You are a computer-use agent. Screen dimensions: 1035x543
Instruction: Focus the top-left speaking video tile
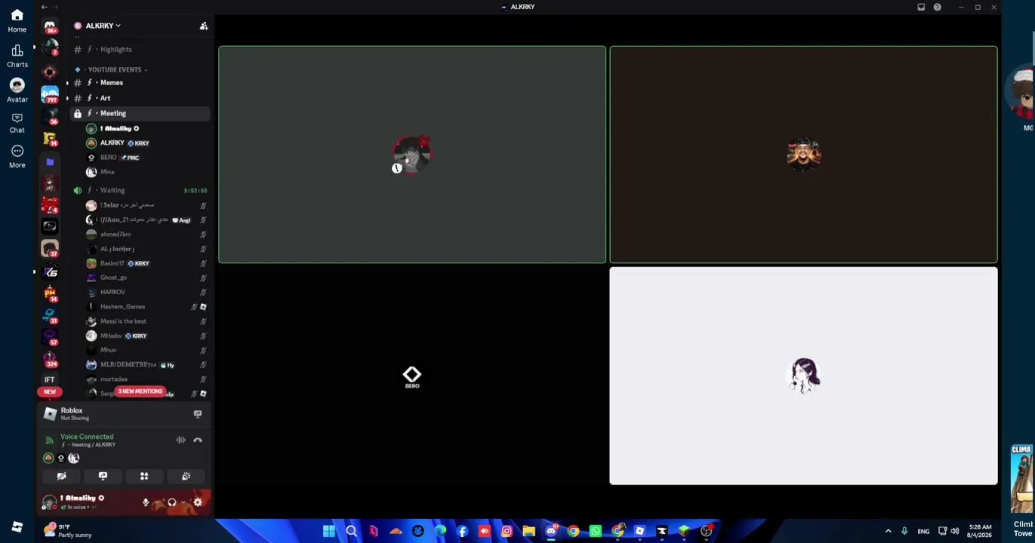pyautogui.click(x=412, y=155)
